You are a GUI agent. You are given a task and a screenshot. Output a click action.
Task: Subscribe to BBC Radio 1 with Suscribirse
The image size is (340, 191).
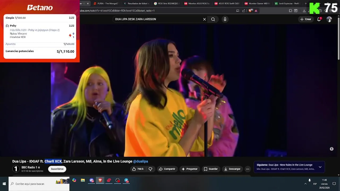57,169
